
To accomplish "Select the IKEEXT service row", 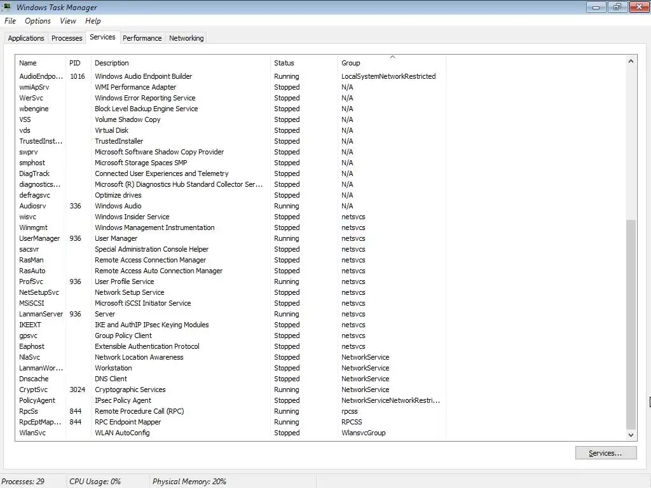I will (x=231, y=325).
